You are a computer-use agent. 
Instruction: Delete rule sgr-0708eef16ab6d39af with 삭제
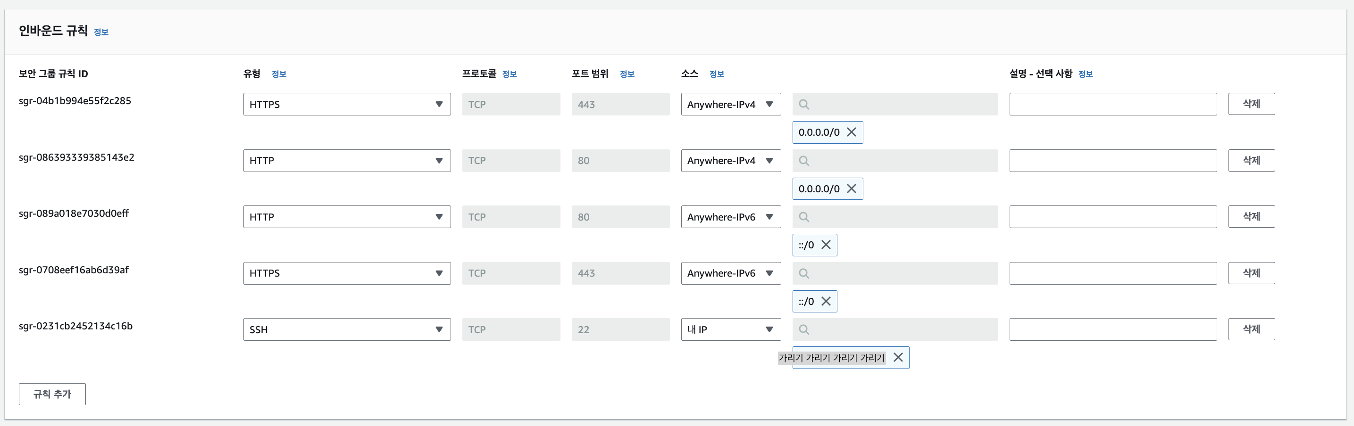(x=1252, y=273)
